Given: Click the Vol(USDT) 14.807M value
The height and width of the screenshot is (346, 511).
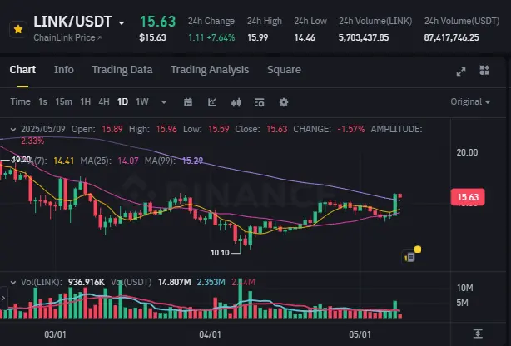Looking at the screenshot, I should 174,282.
